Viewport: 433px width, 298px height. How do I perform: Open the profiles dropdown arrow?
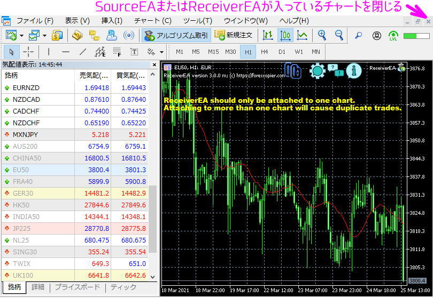(x=45, y=36)
